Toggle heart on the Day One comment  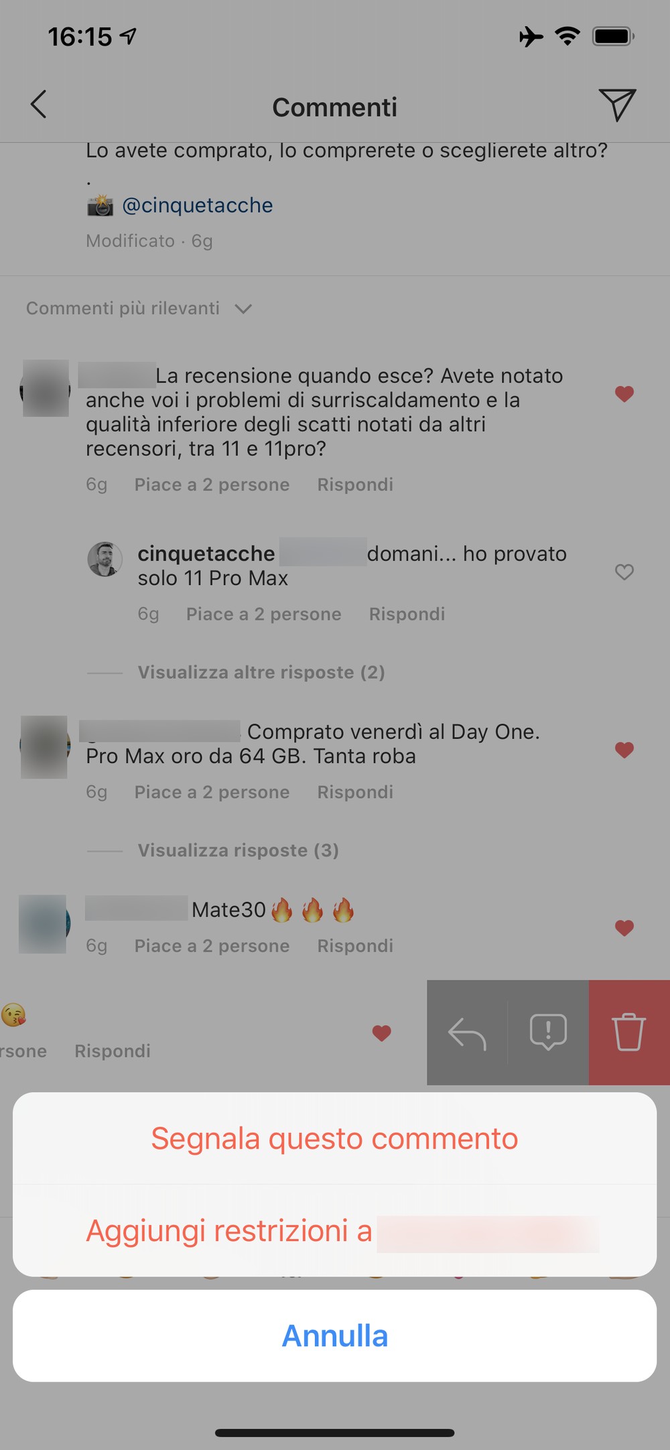click(x=624, y=750)
